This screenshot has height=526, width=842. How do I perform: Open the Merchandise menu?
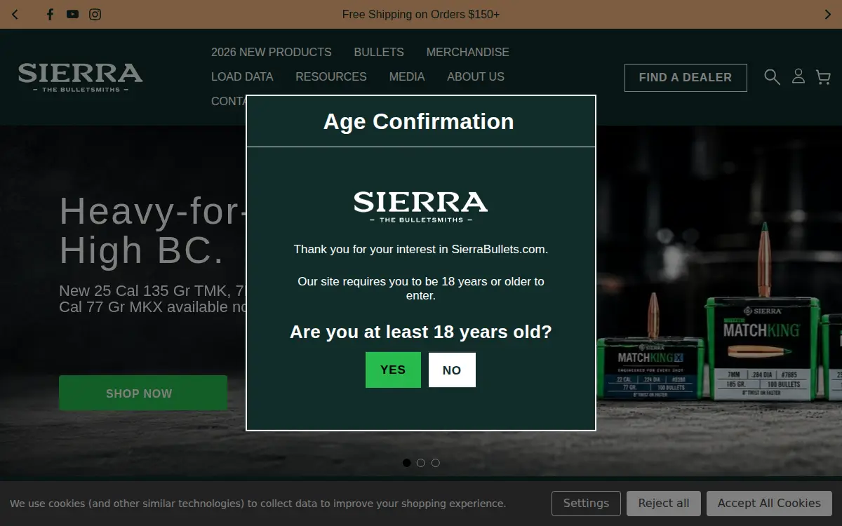tap(468, 52)
